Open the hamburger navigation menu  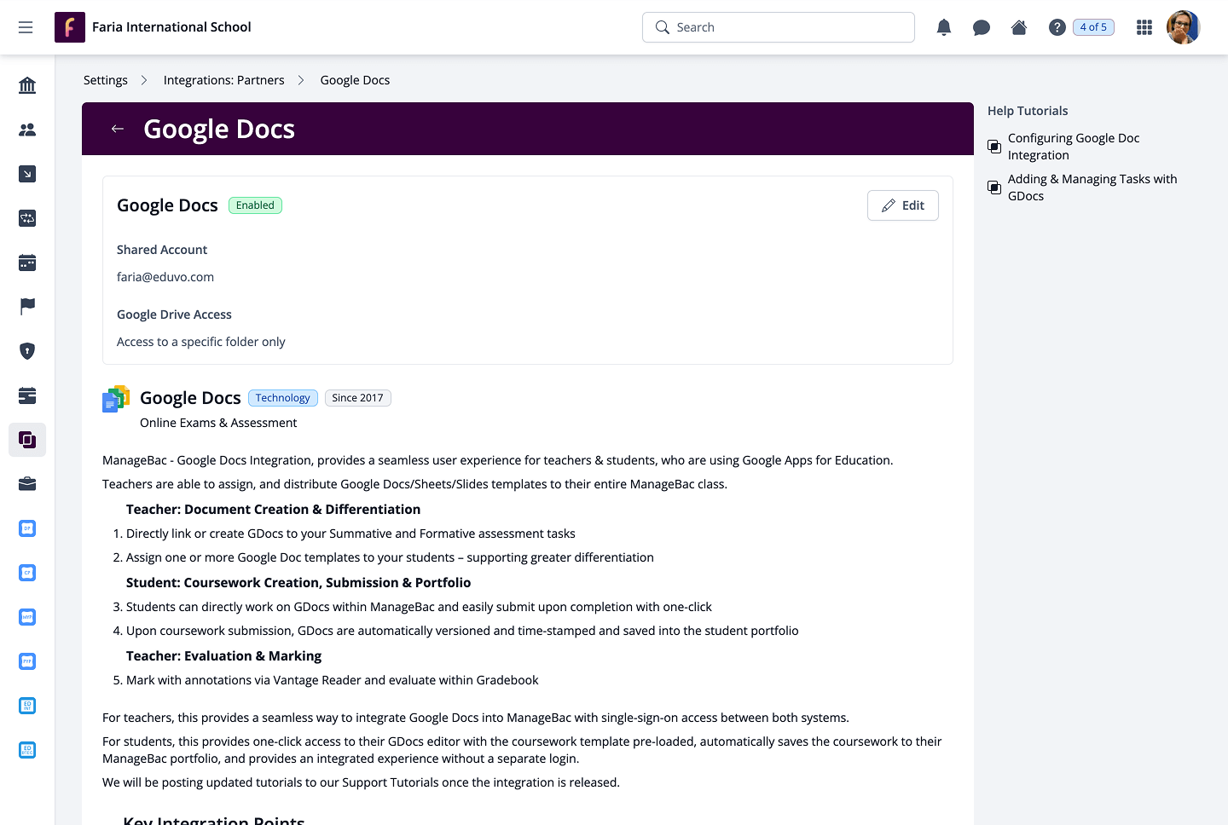[26, 27]
